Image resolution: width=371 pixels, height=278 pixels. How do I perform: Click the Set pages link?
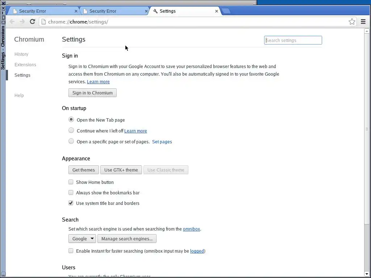tap(162, 142)
